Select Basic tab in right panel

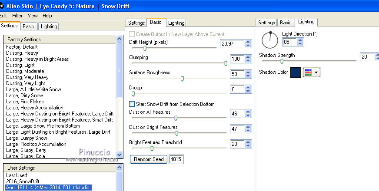click(286, 23)
